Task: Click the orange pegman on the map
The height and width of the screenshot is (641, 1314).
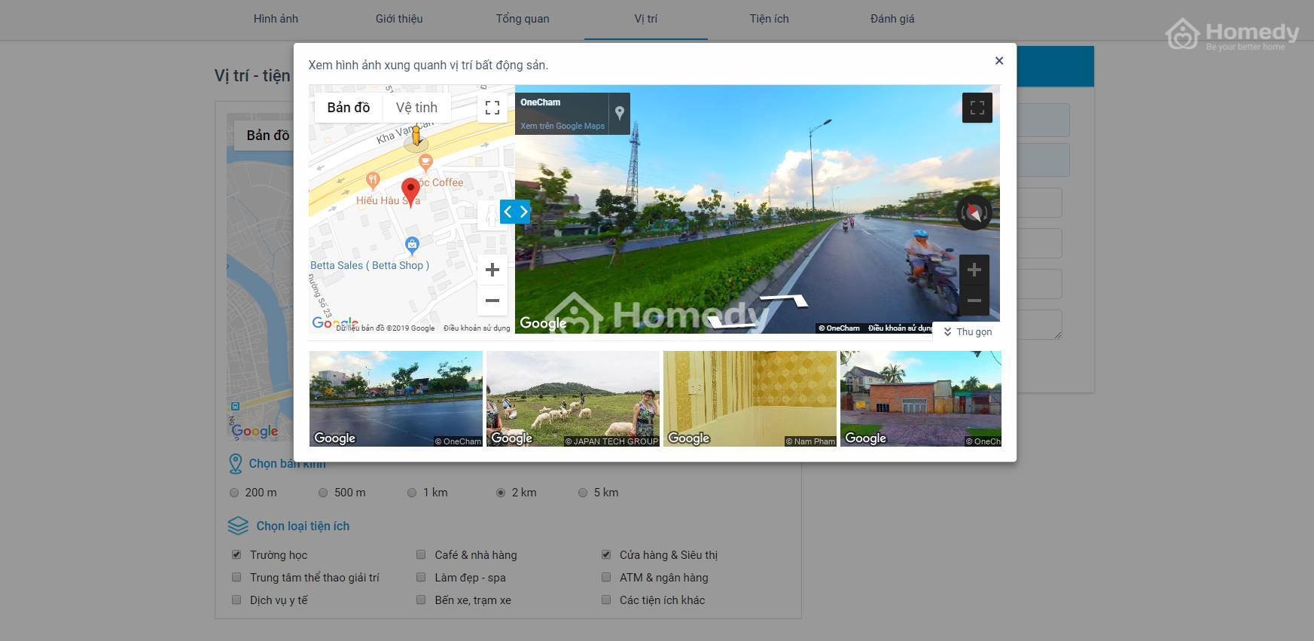Action: tap(416, 136)
